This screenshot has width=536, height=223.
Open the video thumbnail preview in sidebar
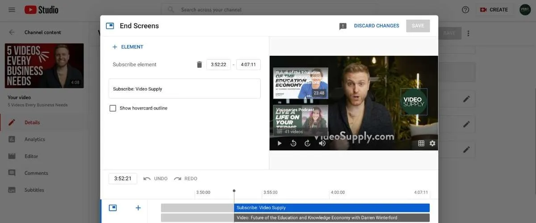pyautogui.click(x=44, y=66)
